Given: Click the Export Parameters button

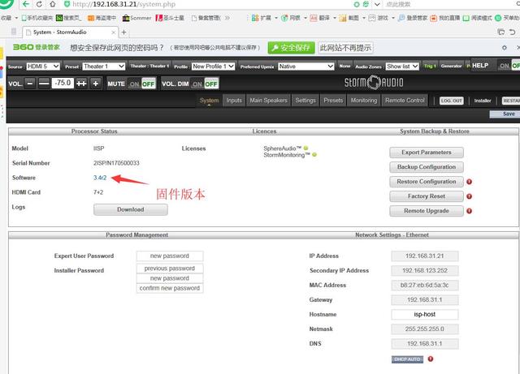Looking at the screenshot, I should tap(426, 153).
